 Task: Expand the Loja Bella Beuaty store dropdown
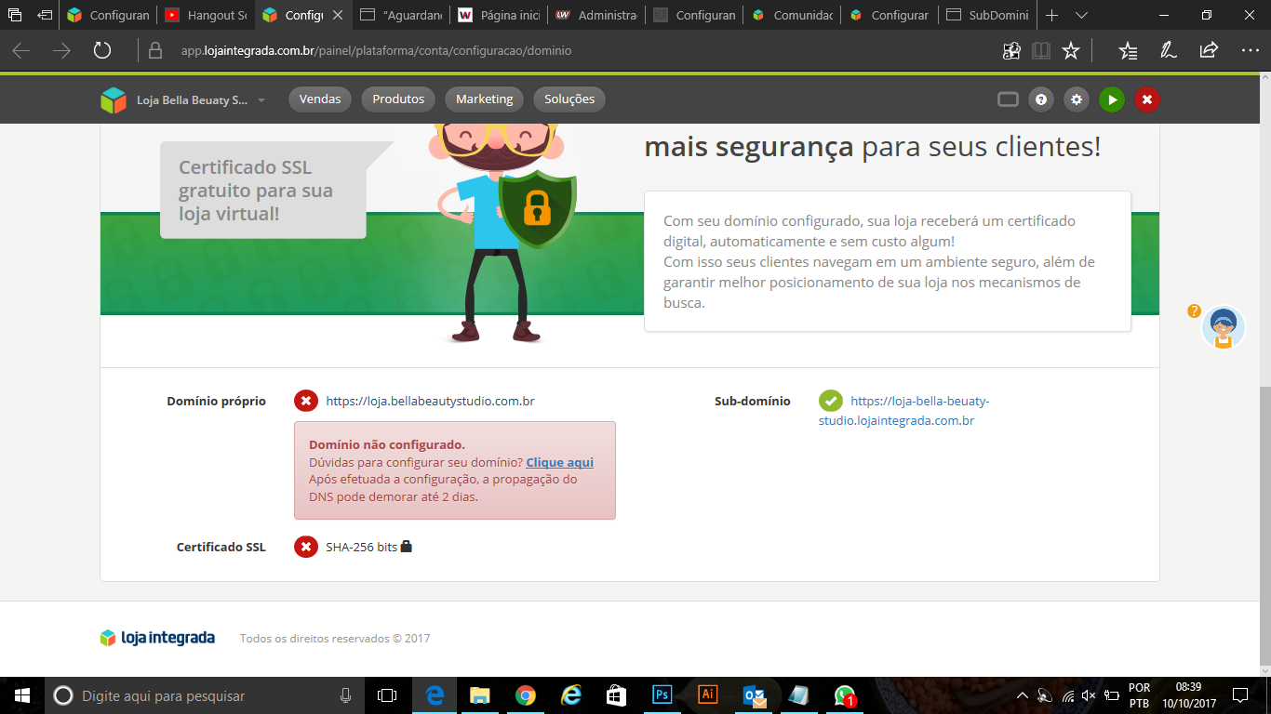(x=261, y=100)
